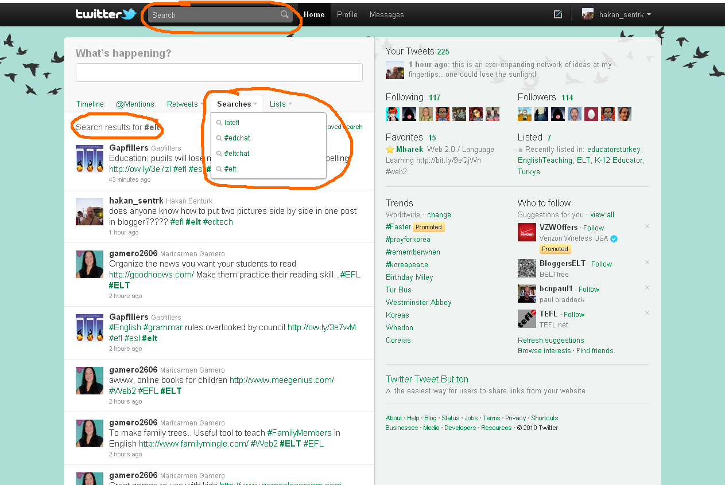Viewport: 725px width, 485px height.
Task: Open the Twitter Tweet Button link
Action: click(x=427, y=379)
